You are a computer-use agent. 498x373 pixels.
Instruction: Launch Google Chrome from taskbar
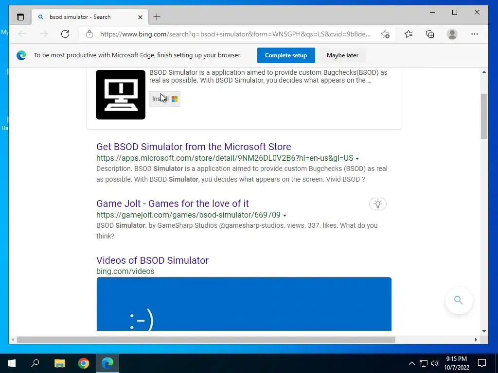(84, 363)
